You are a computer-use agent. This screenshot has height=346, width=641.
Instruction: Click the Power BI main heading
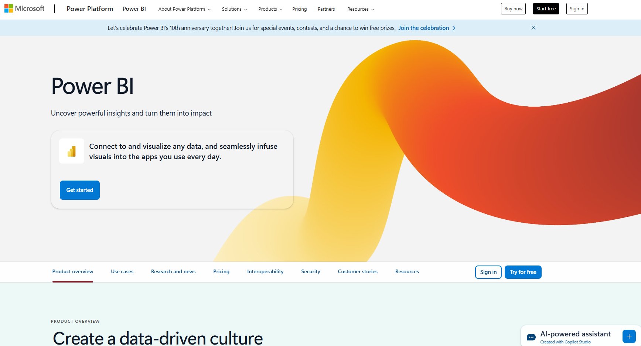pyautogui.click(x=92, y=86)
